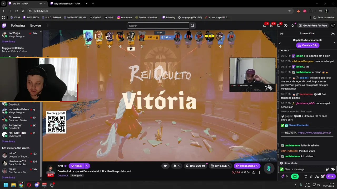
Task: Click the browser address bar URL
Action: click(x=41, y=11)
